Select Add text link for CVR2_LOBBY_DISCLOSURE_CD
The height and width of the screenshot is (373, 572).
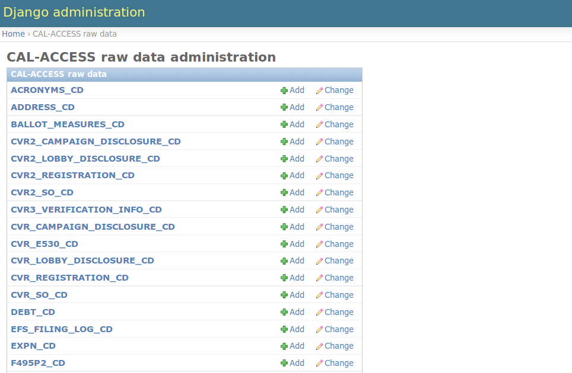(x=297, y=159)
